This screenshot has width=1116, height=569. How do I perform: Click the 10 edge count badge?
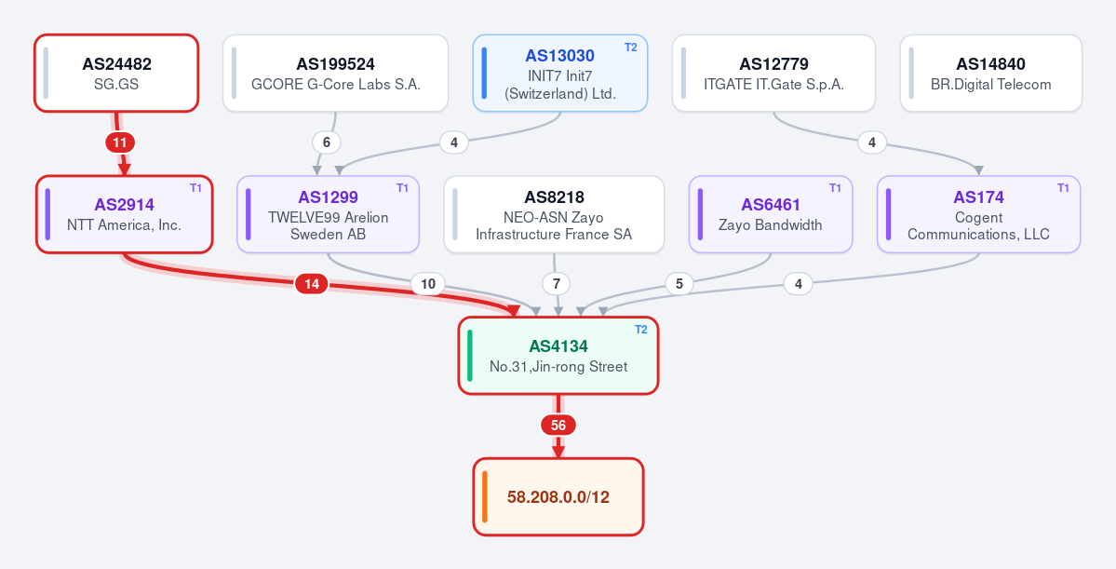[x=428, y=284]
